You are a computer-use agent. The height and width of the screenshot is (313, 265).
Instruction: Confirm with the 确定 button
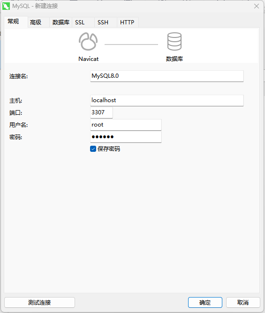205,302
